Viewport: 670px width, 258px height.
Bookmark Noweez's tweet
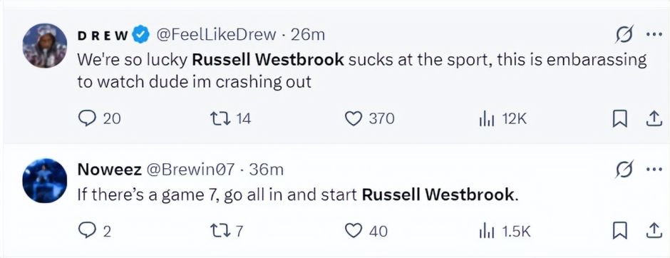point(619,231)
